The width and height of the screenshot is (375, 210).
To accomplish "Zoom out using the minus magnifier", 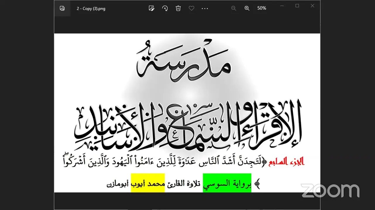I will (x=233, y=8).
